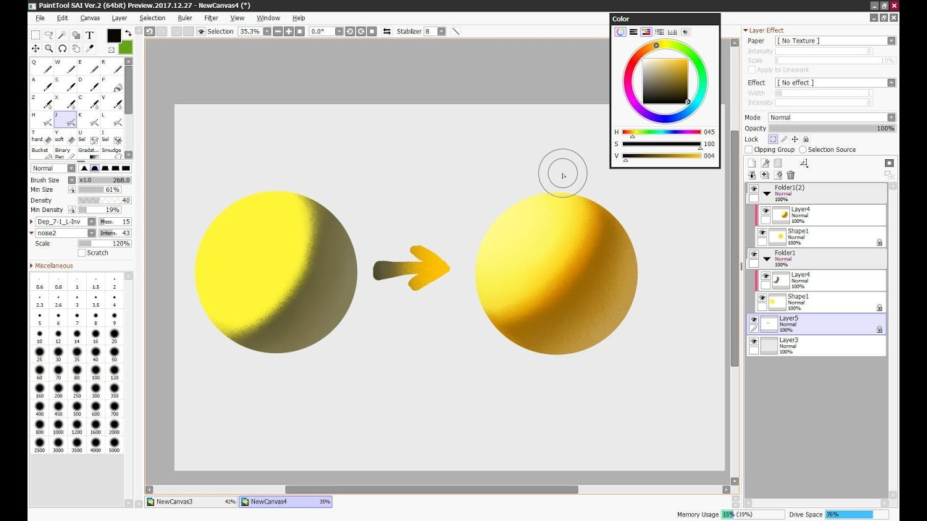Viewport: 927px width, 521px height.
Task: Swap foreground and background colors
Action: pyautogui.click(x=128, y=33)
